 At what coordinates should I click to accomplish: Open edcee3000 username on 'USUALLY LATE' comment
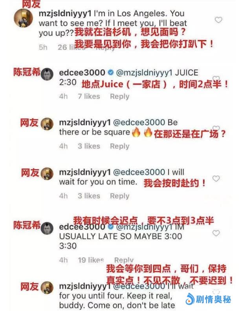point(82,227)
